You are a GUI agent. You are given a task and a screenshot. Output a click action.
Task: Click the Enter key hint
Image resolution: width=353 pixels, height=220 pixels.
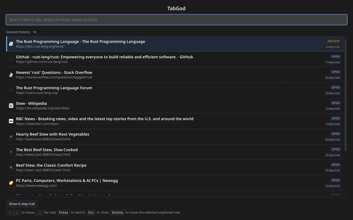click(64, 213)
